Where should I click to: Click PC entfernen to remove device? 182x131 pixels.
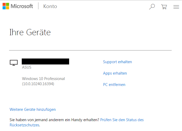[114, 85]
